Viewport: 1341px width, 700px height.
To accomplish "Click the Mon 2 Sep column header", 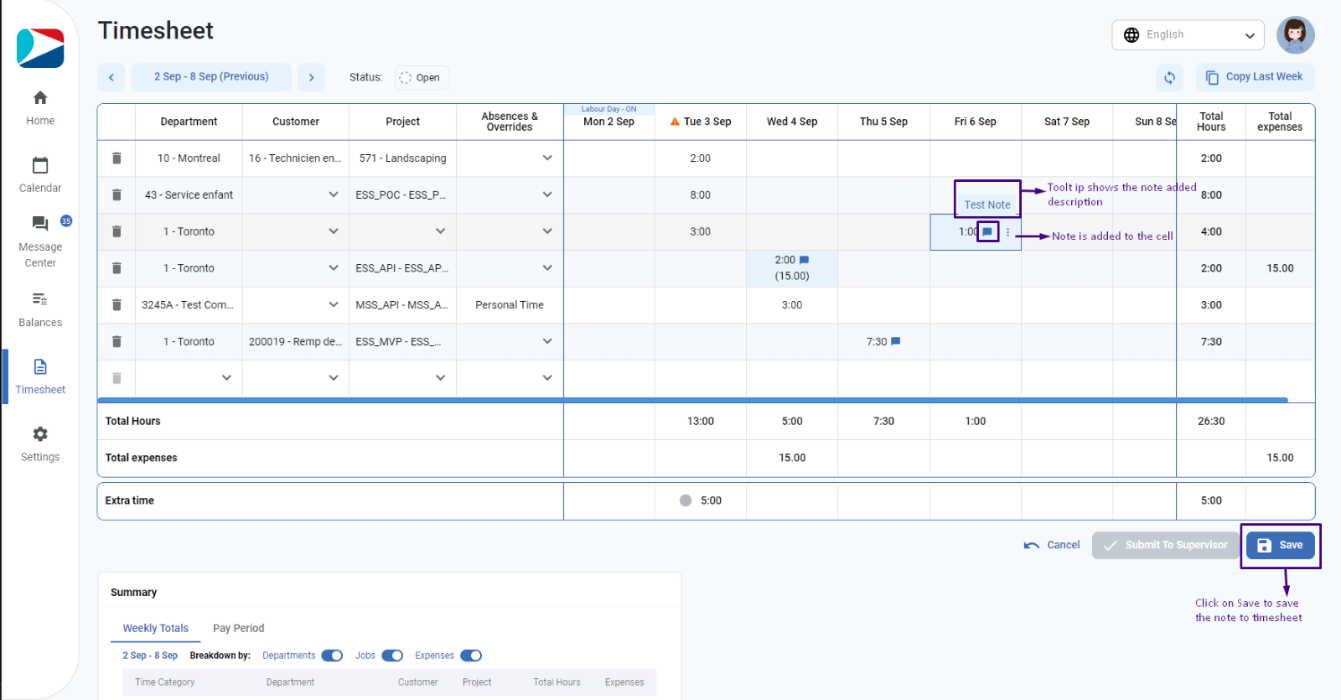I will coord(609,122).
